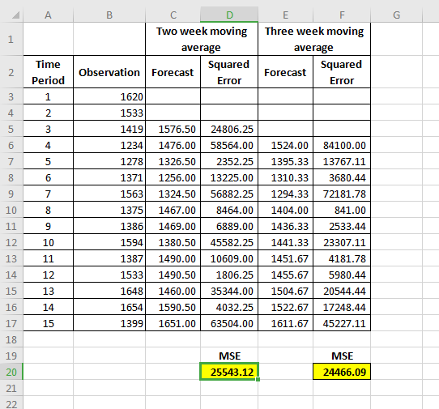Select squared error cell 63504.00
This screenshot has height=409, width=439.
(x=229, y=323)
